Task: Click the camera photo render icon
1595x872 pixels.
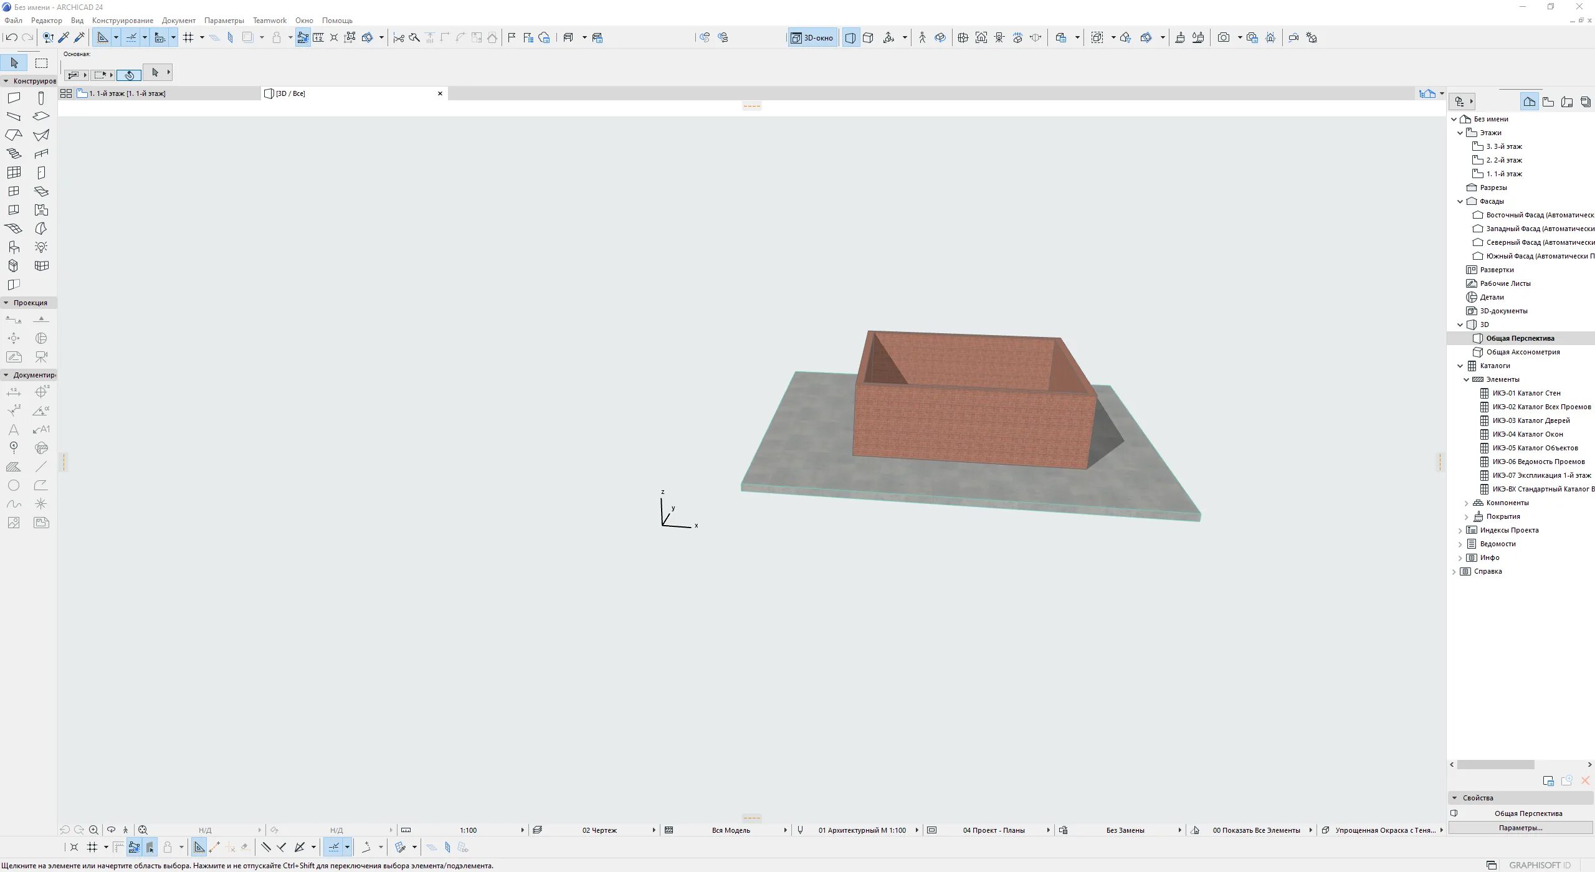Action: (x=1224, y=37)
